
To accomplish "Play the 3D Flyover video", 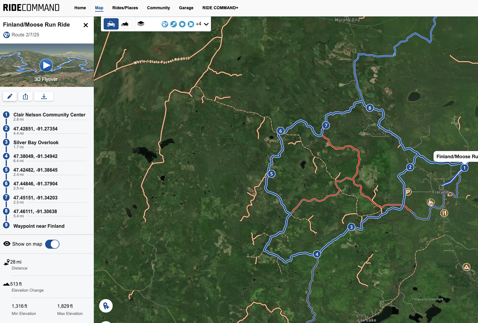I will [46, 65].
